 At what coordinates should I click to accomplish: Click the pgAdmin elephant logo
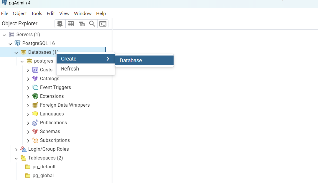click(4, 3)
